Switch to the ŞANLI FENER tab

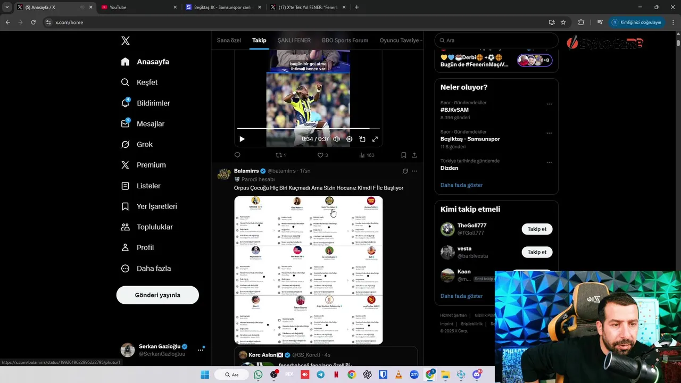pos(294,40)
